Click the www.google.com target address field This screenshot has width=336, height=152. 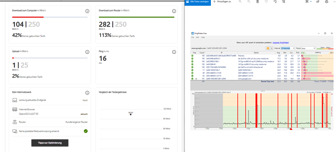228,48
